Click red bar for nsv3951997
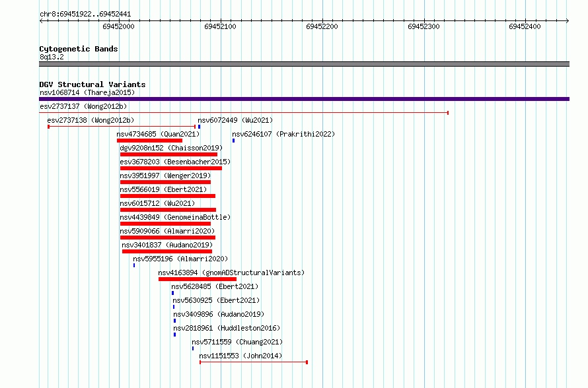588x388 pixels. (165, 182)
